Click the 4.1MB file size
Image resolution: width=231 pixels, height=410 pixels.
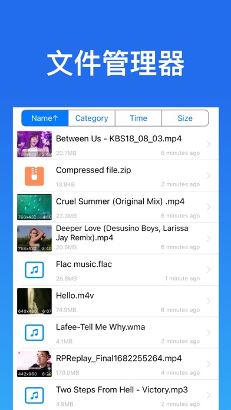coord(64,341)
